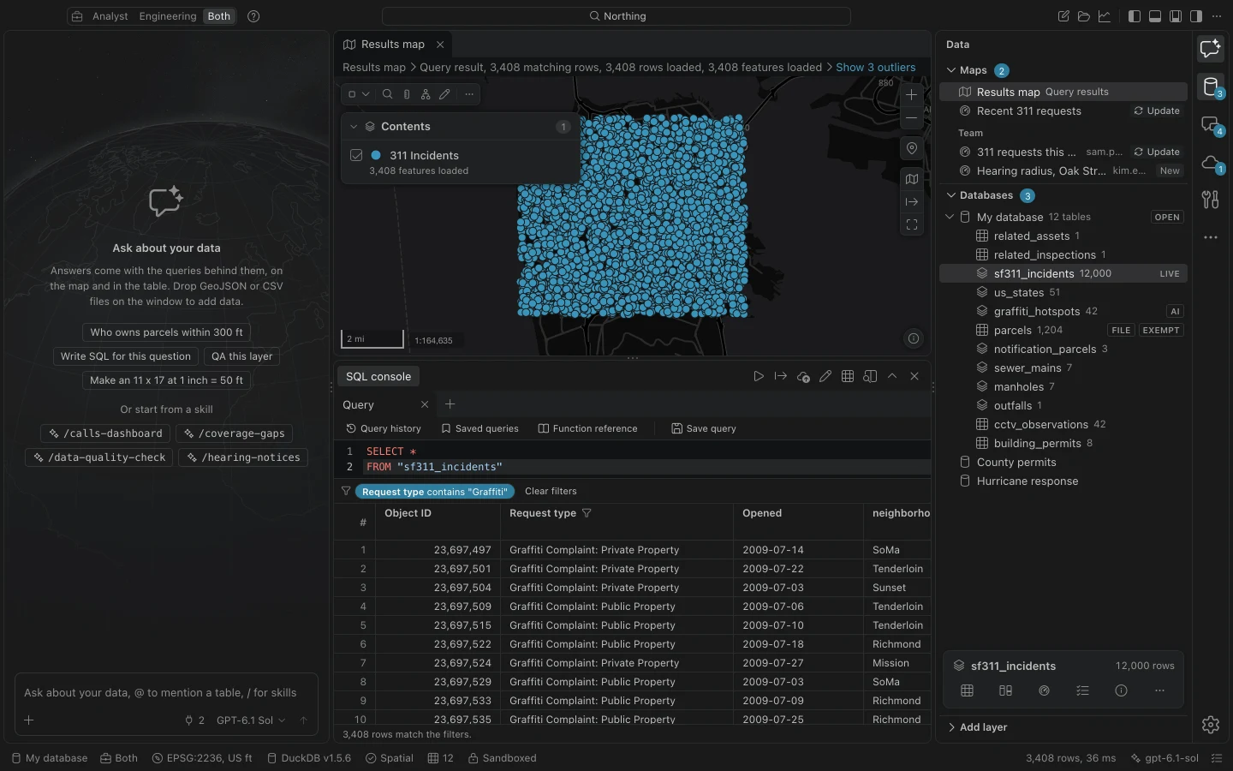
Task: Open the basemap control on the map
Action: tap(912, 179)
